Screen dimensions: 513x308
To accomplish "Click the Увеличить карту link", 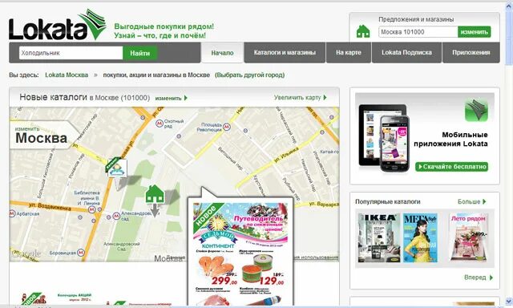I will (300, 97).
